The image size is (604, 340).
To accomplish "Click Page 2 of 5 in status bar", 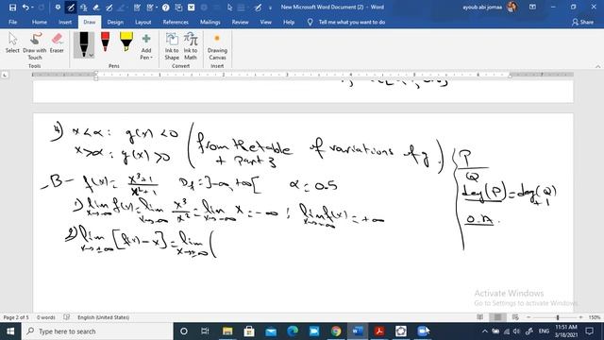I will click(16, 317).
